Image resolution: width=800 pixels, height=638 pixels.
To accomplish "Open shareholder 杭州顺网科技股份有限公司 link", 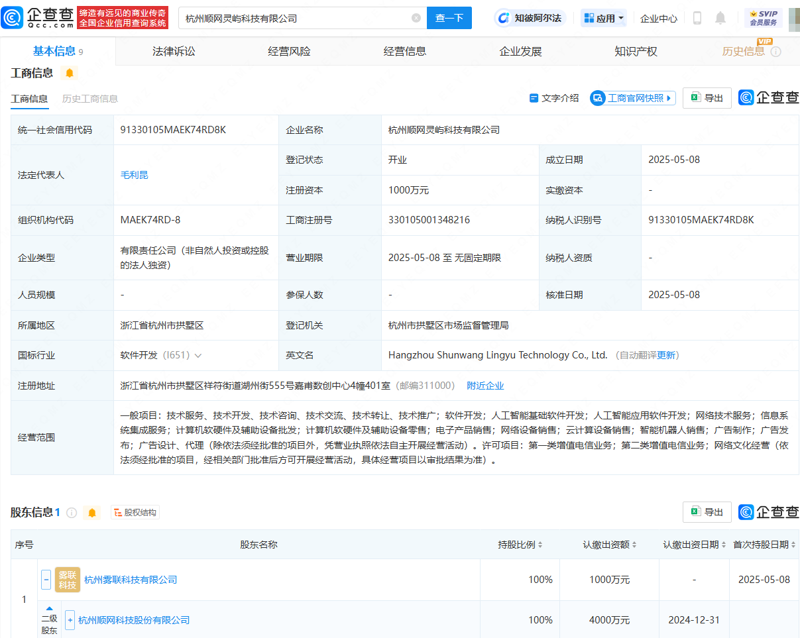I will pos(134,620).
